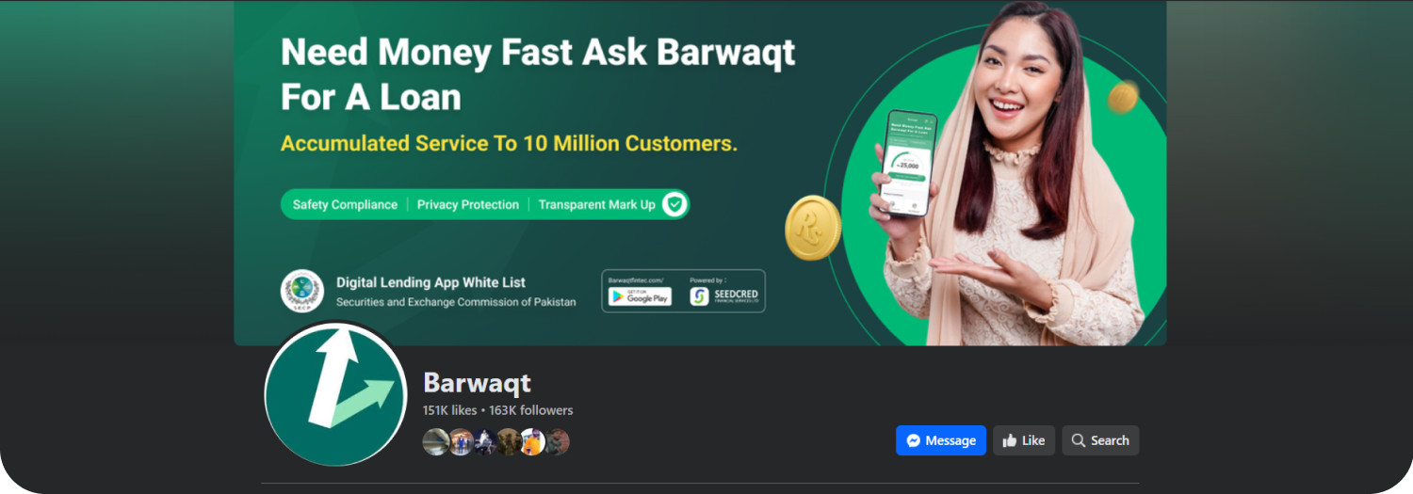The height and width of the screenshot is (494, 1413).
Task: Click the Message button text
Action: point(950,440)
